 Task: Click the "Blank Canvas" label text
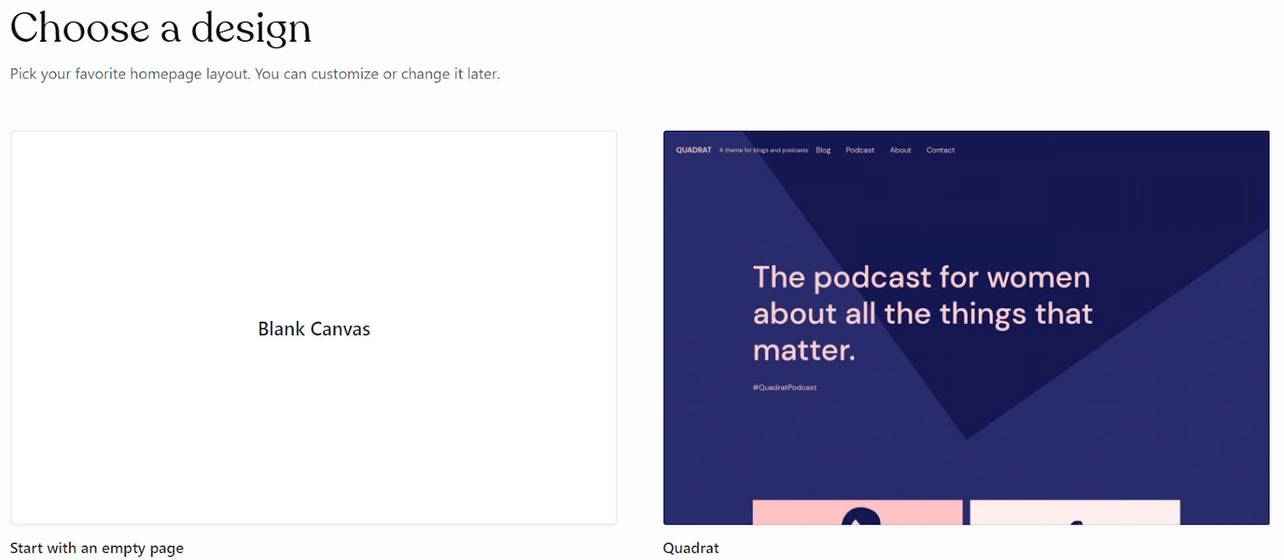[x=314, y=329]
